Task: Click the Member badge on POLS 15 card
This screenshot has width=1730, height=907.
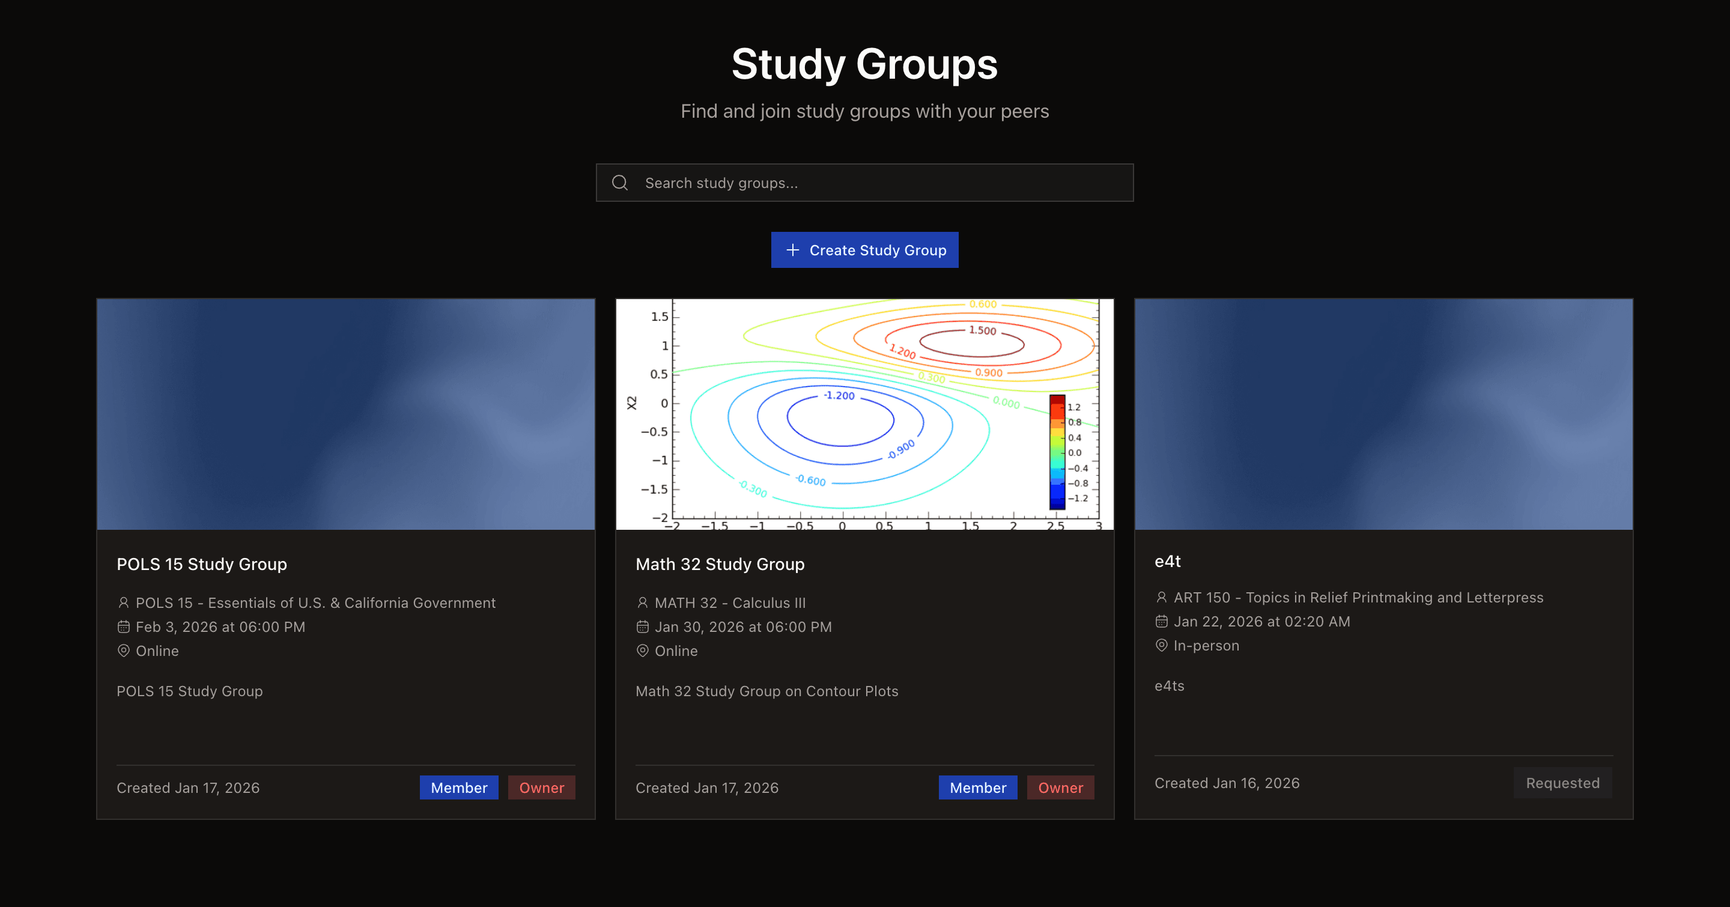Action: [459, 787]
